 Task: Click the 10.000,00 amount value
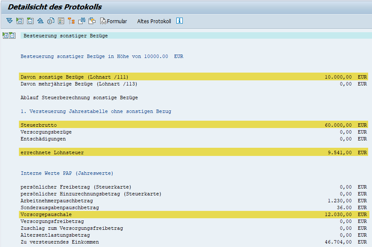[x=338, y=77]
